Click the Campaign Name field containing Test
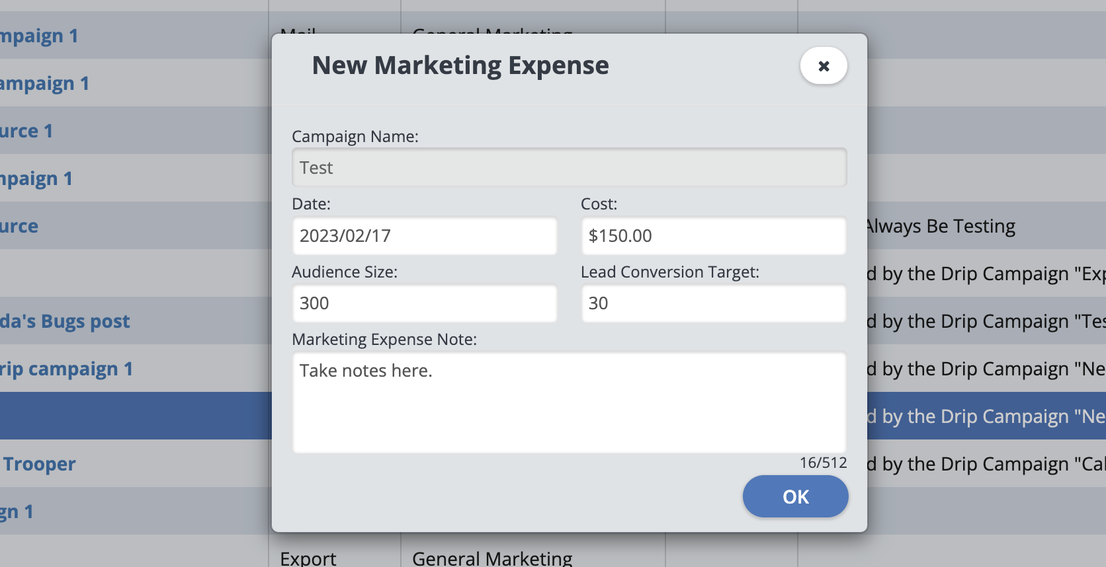The image size is (1106, 567). [569, 168]
